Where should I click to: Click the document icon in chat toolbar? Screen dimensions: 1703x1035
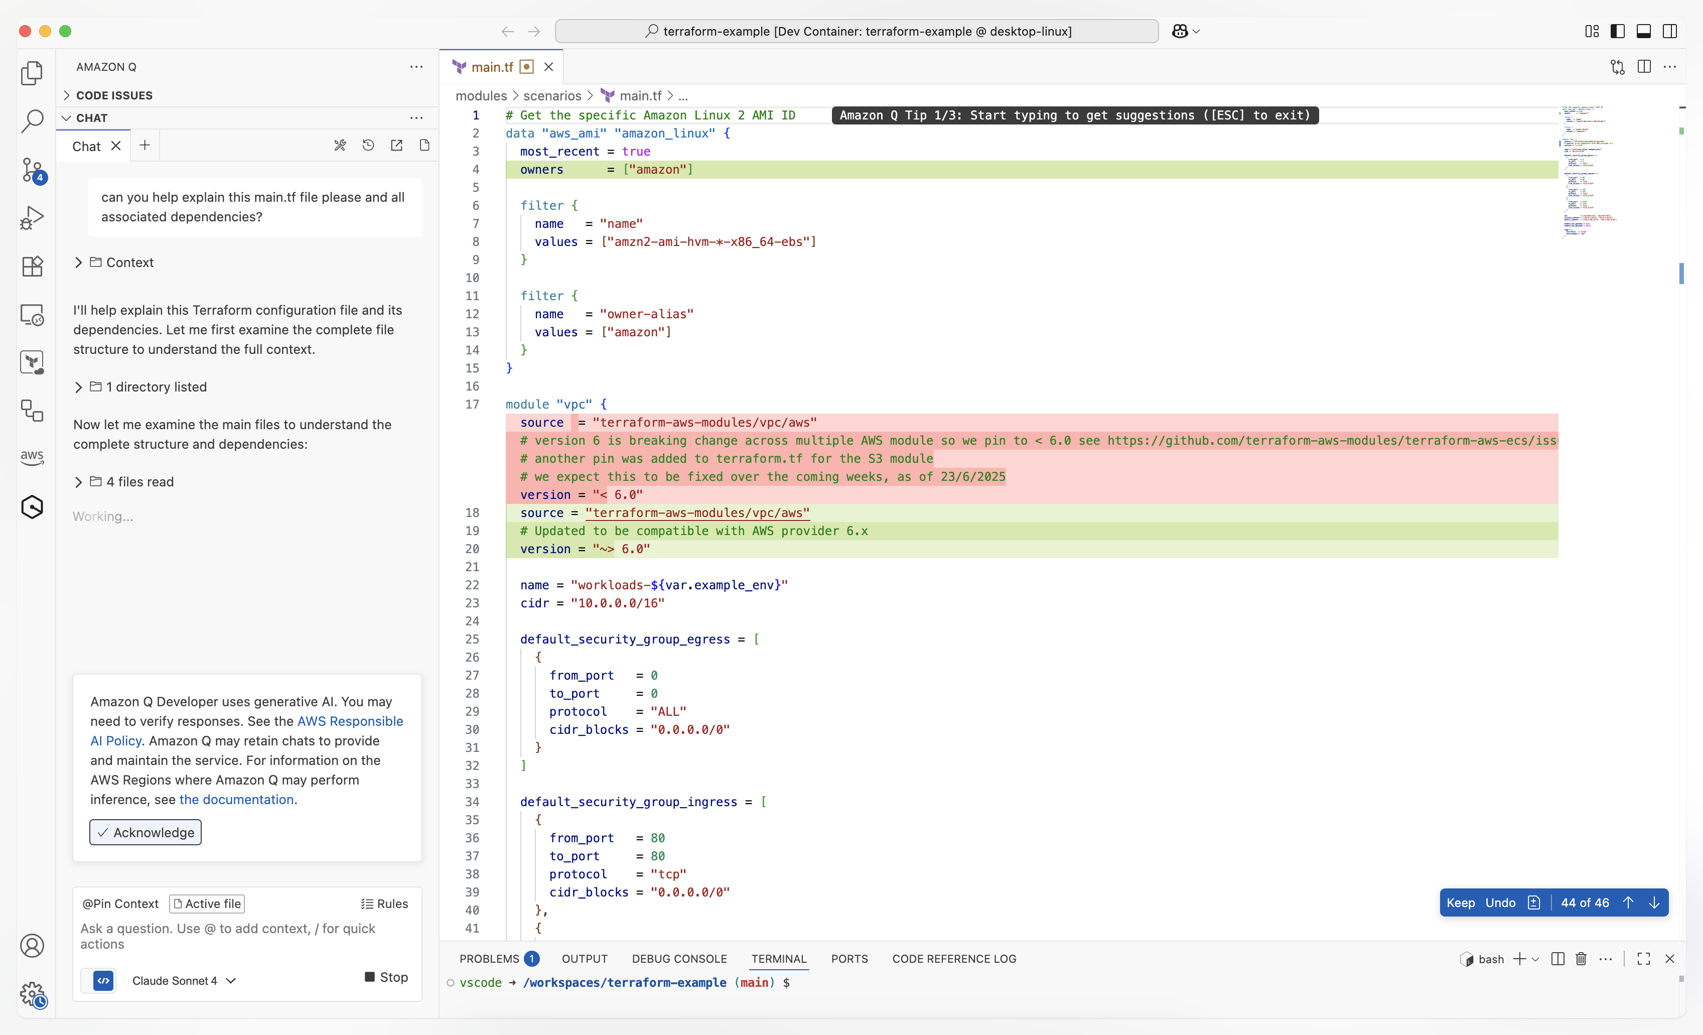point(424,145)
